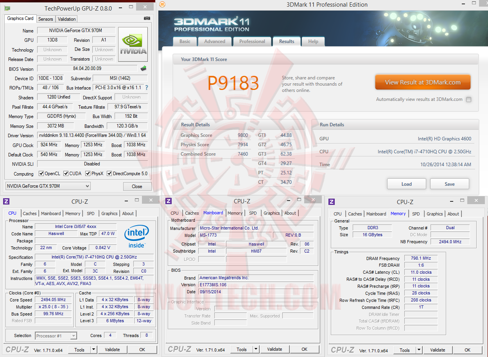Select the About tab in the CPU window
This screenshot has height=357, width=488.
point(128,213)
